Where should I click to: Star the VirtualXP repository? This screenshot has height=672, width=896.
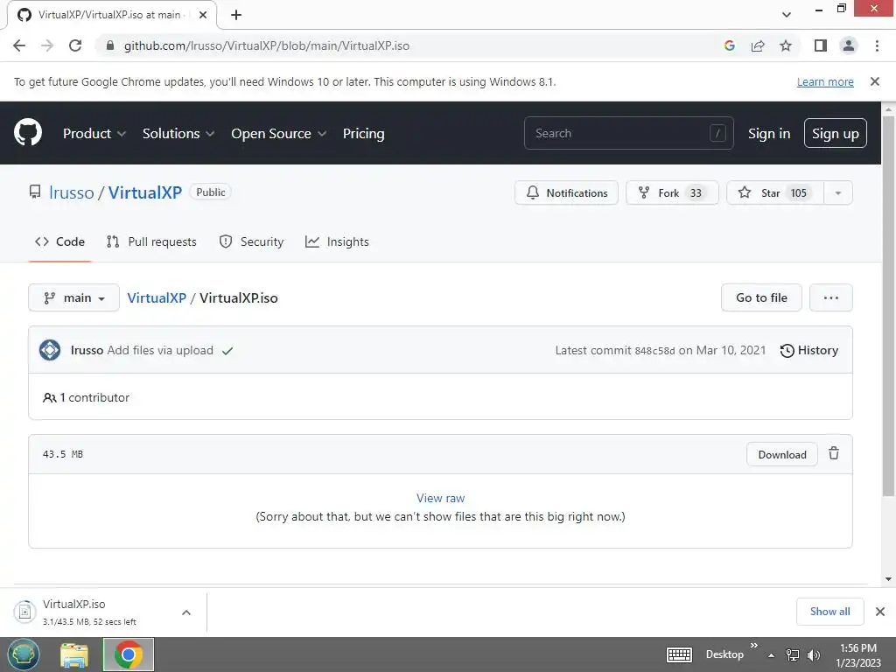point(775,193)
